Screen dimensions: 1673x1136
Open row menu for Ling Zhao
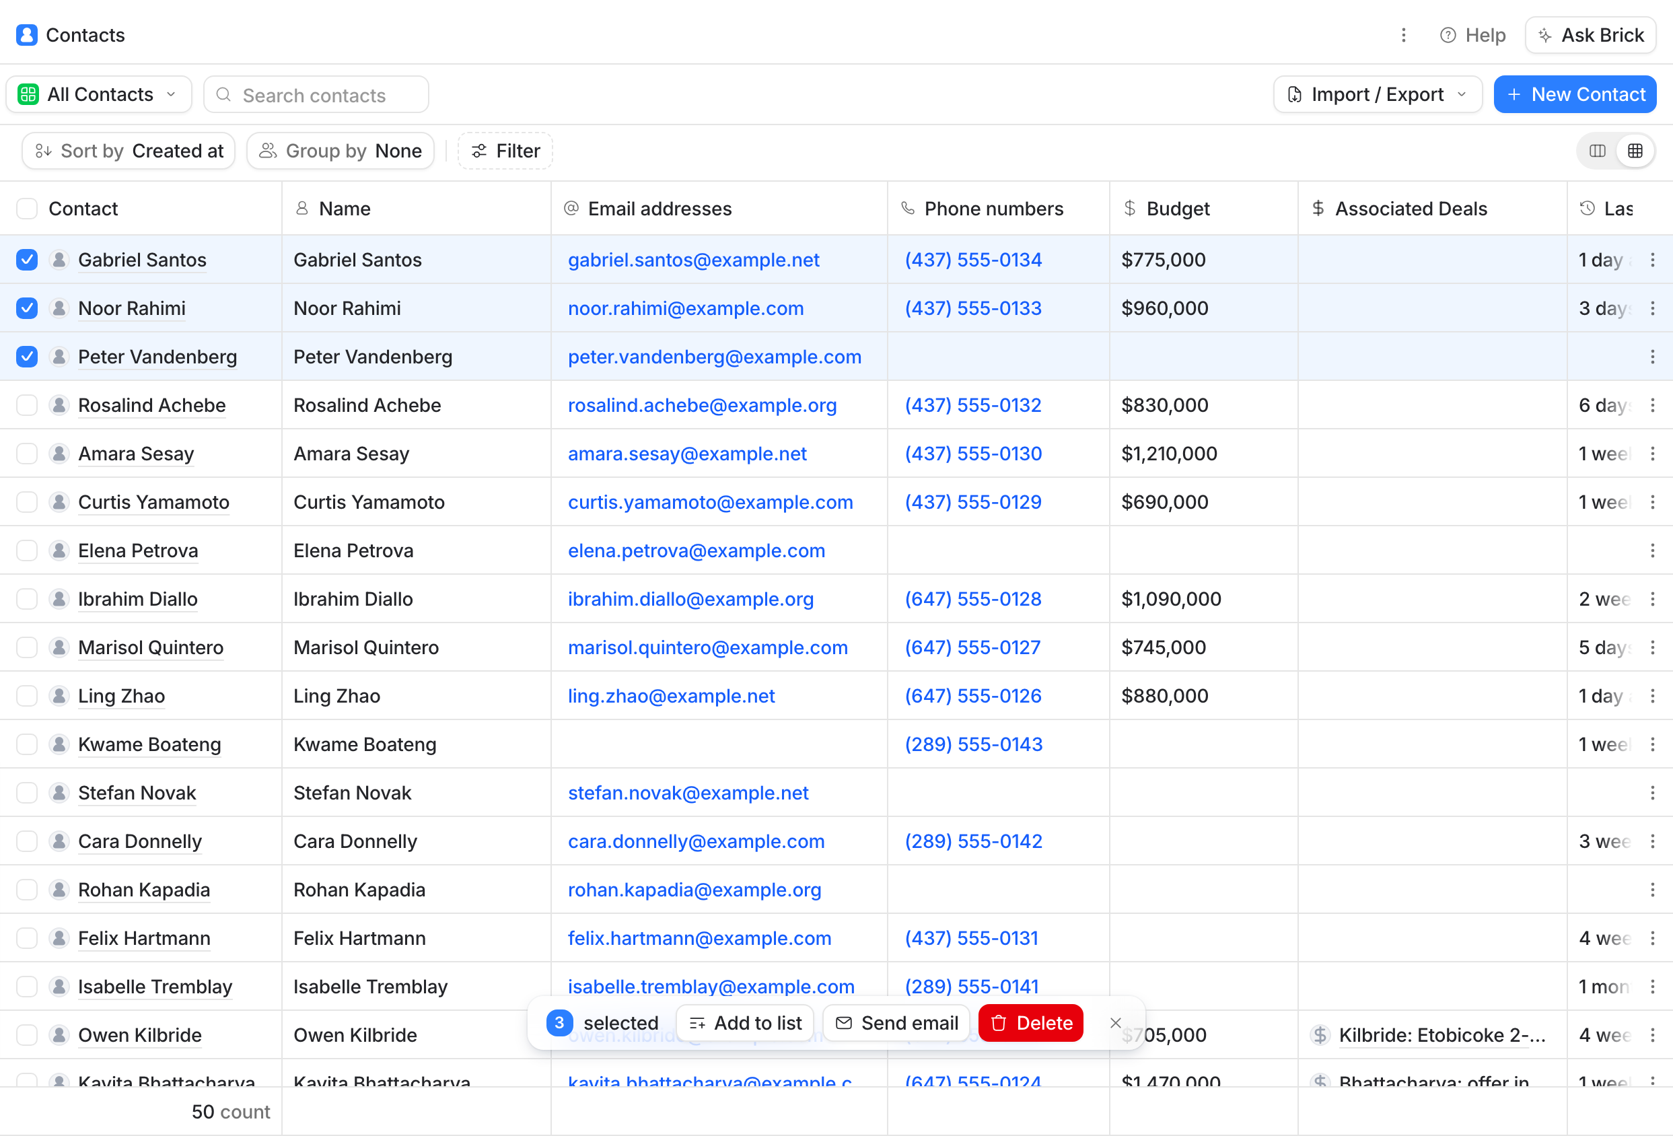(x=1652, y=696)
